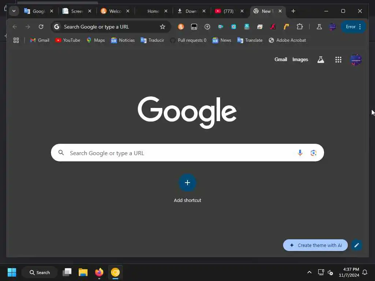This screenshot has width=375, height=281.
Task: Open Gmail link on Google page
Action: click(281, 60)
